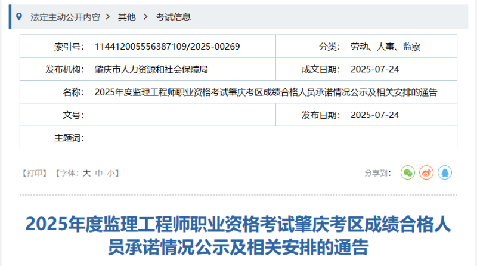Share the notice via QQ icon
Viewport: 477px width, 266px height.
(x=445, y=172)
